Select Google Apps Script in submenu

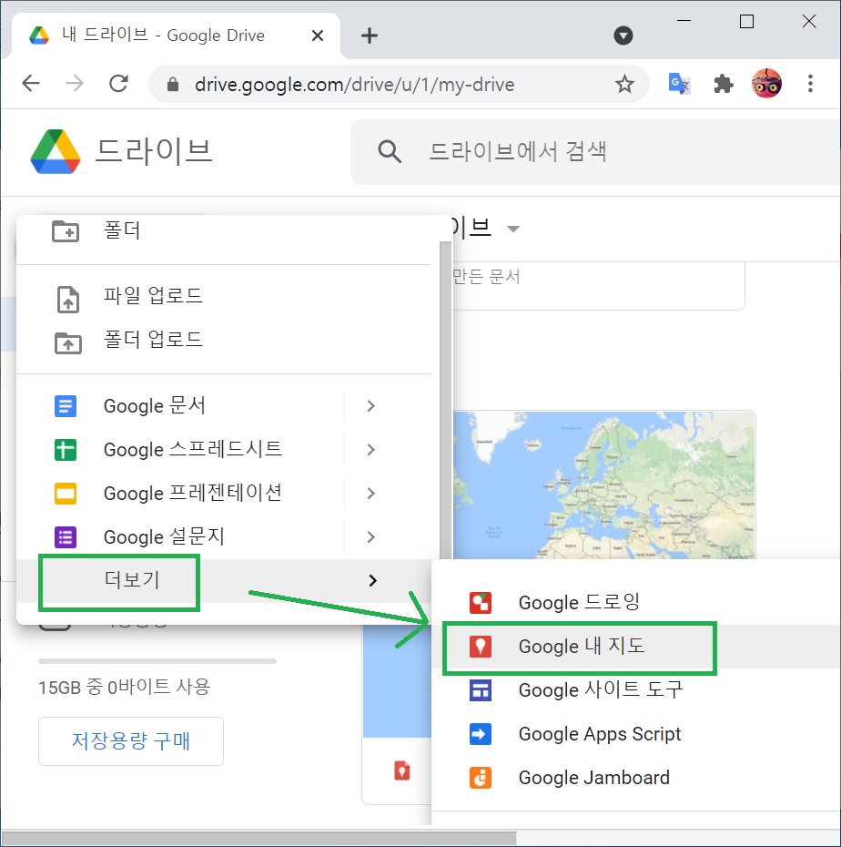pos(636,734)
